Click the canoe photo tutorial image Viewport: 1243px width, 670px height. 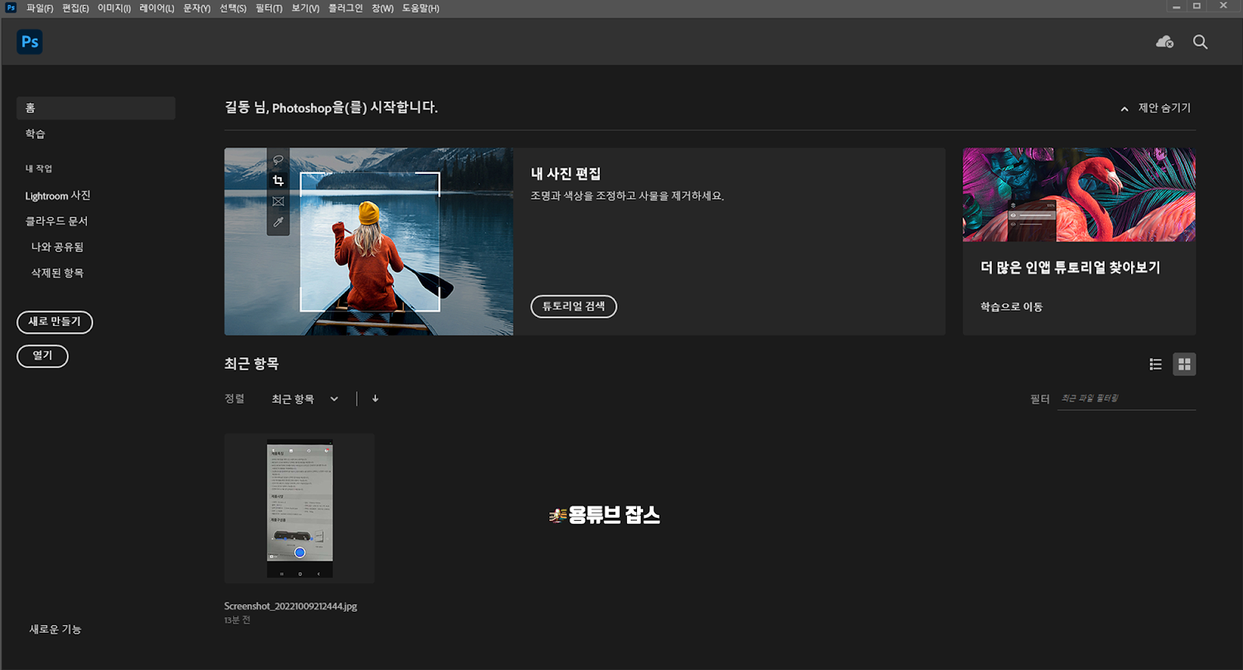369,241
